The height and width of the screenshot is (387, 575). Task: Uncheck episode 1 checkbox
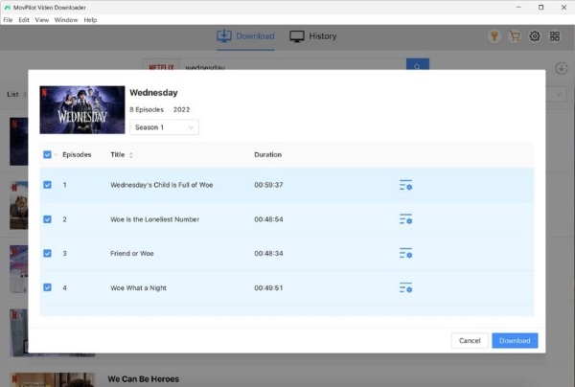(48, 185)
